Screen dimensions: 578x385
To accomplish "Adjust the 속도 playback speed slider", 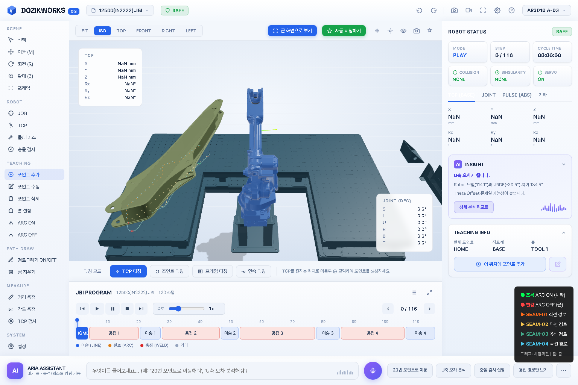I will (x=187, y=309).
